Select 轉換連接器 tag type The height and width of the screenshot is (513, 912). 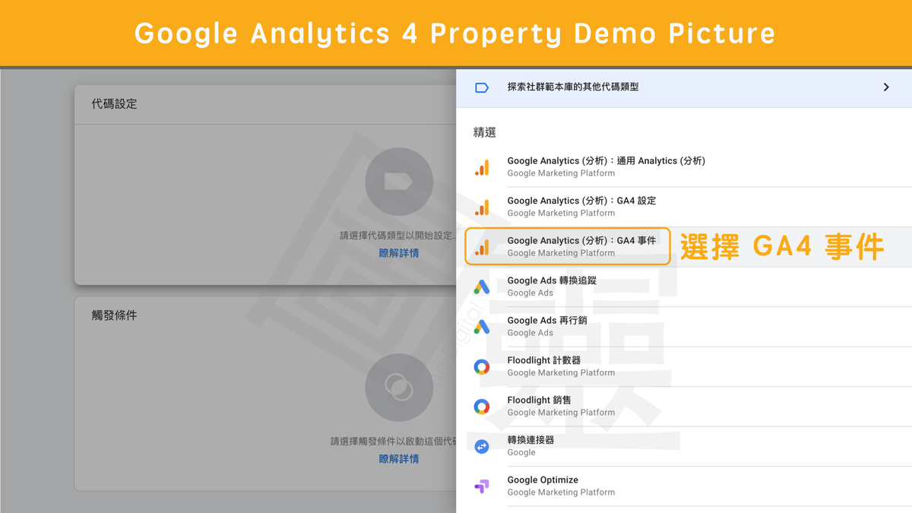point(684,446)
